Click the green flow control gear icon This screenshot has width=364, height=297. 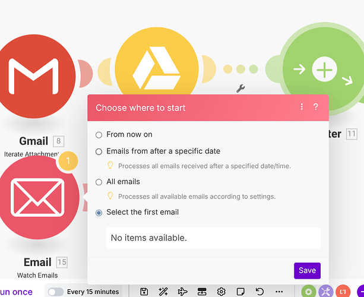309,291
